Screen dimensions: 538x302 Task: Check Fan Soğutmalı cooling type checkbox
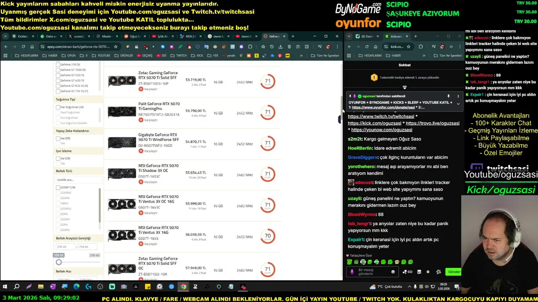click(58, 107)
